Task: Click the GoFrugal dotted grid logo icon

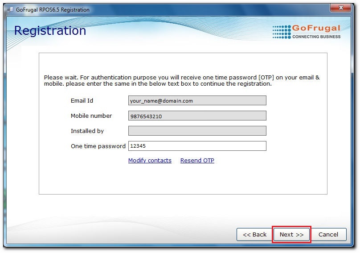Action: coord(282,32)
